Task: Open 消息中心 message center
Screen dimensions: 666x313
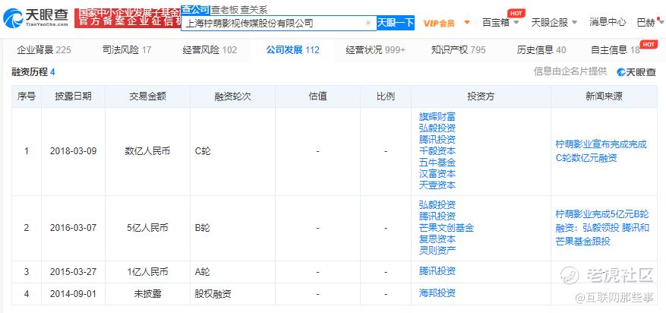Action: pyautogui.click(x=608, y=22)
